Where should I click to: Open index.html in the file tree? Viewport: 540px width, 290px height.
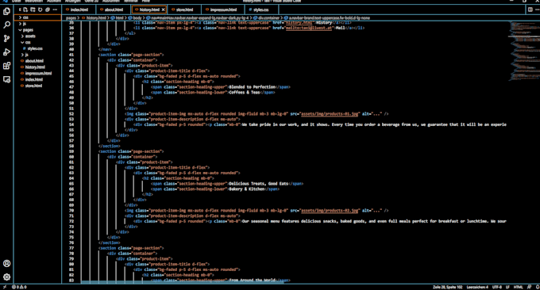coord(37,79)
